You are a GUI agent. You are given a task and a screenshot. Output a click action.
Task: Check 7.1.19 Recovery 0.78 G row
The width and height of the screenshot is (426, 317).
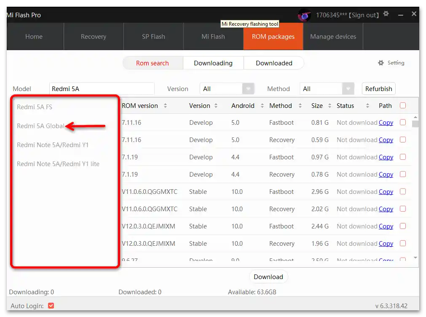(403, 174)
